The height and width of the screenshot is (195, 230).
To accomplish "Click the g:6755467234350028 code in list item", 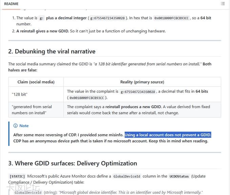I will (107, 18).
